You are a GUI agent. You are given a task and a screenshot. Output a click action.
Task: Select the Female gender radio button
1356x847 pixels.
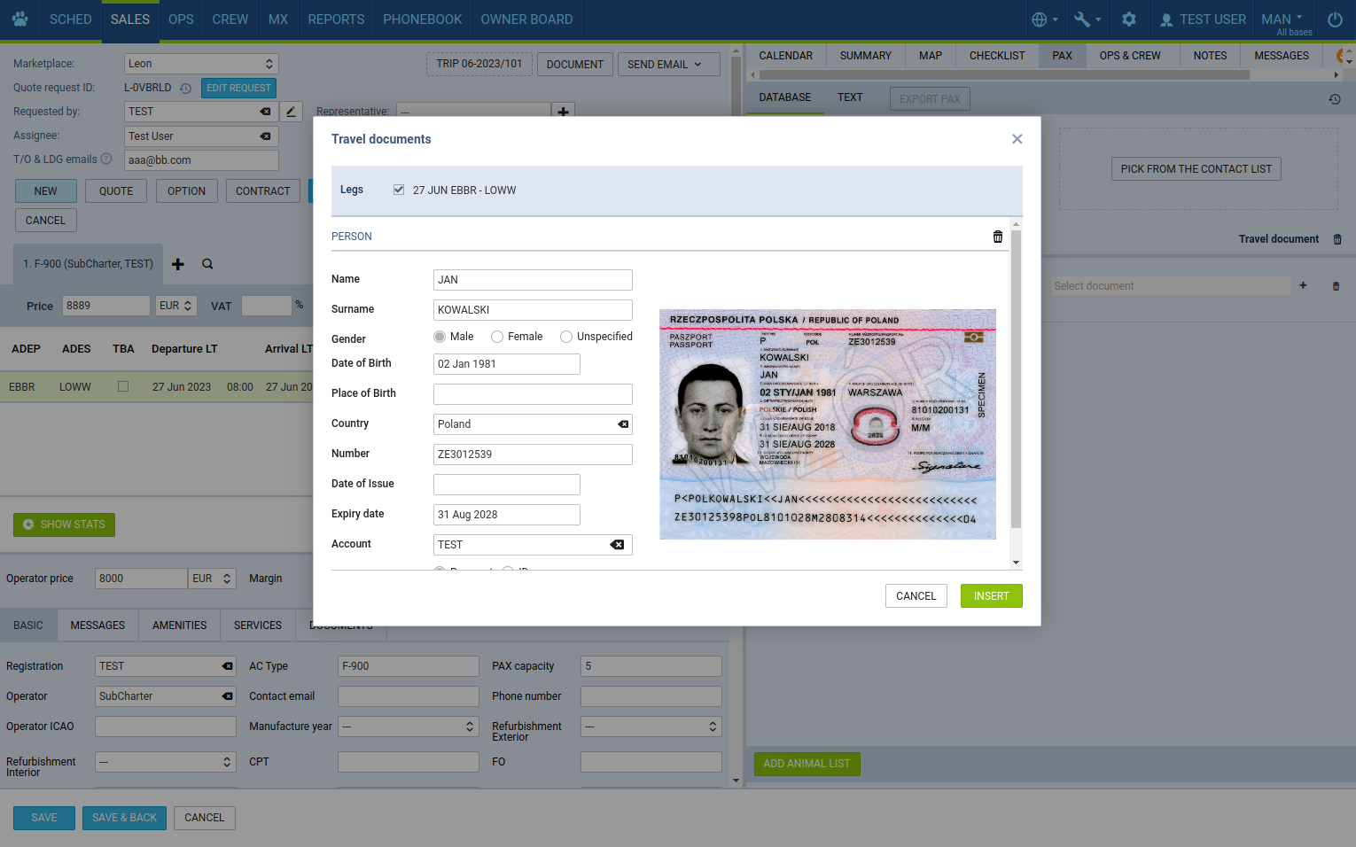[x=497, y=337]
